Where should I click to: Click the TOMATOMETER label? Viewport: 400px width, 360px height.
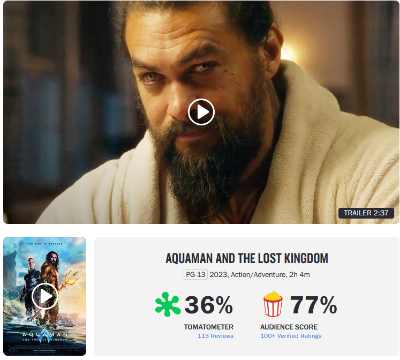pos(209,327)
